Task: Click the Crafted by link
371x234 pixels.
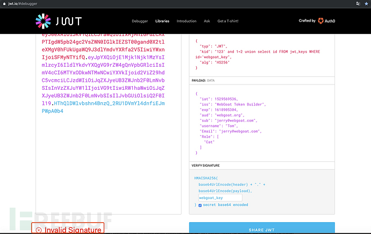Action: pyautogui.click(x=307, y=21)
